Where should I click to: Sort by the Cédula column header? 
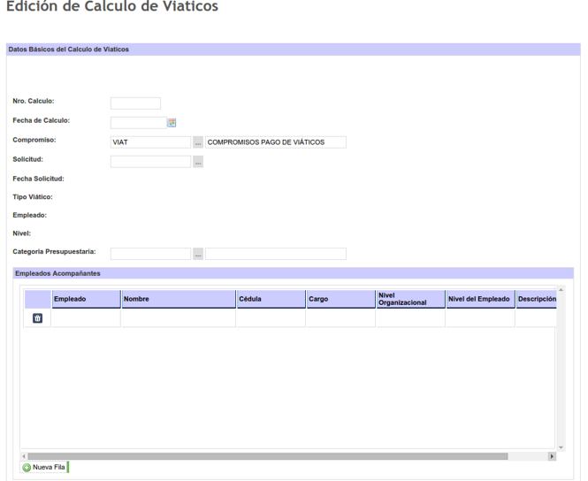pos(270,300)
